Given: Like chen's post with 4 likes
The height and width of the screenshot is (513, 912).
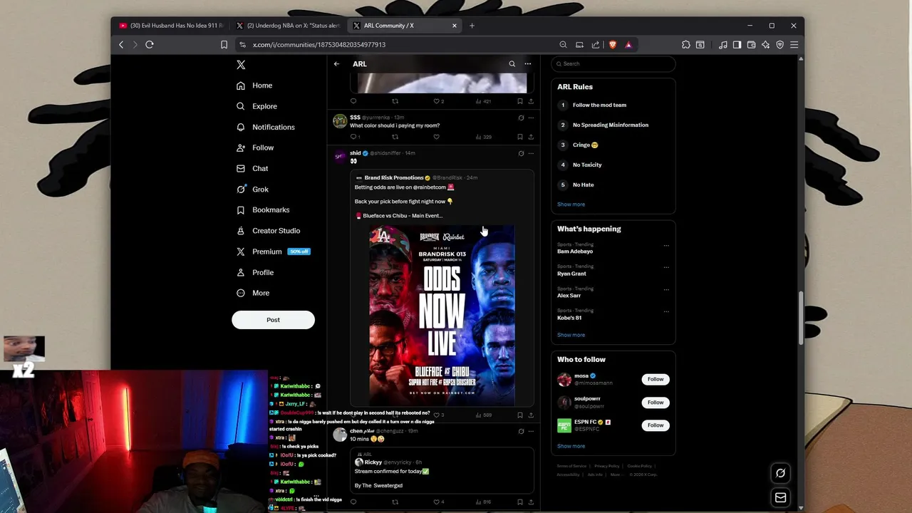Looking at the screenshot, I should (438, 502).
